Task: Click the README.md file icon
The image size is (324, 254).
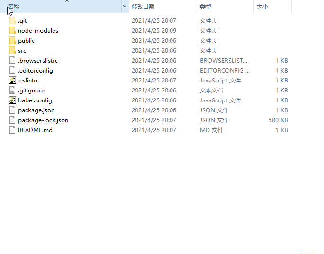Action: pyautogui.click(x=12, y=130)
